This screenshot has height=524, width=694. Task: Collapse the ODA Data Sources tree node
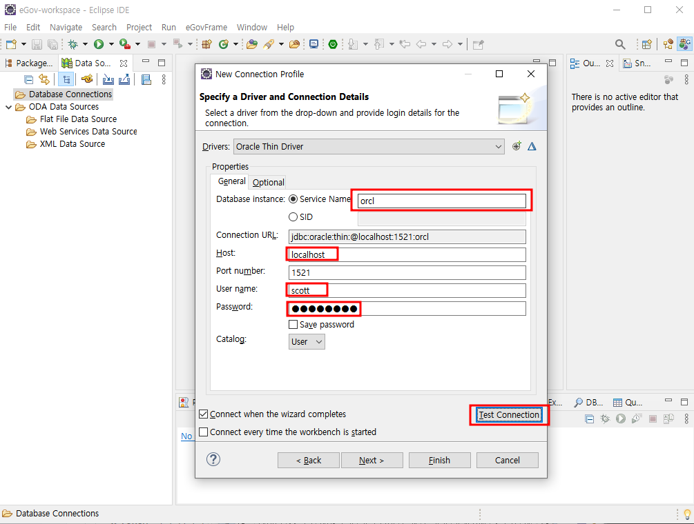pyautogui.click(x=8, y=107)
